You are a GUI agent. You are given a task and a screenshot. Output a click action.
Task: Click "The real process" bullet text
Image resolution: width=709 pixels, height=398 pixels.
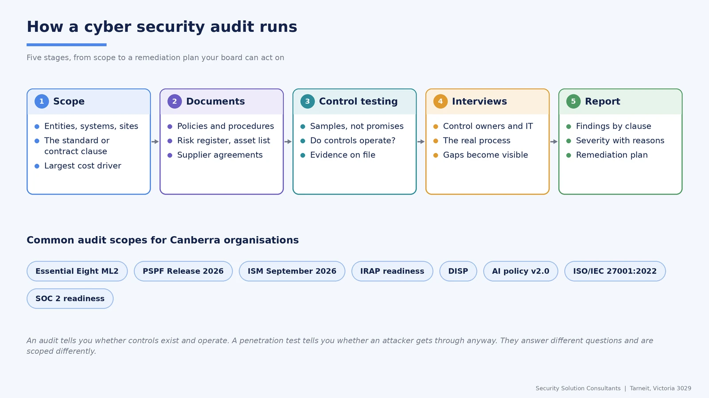coord(477,141)
